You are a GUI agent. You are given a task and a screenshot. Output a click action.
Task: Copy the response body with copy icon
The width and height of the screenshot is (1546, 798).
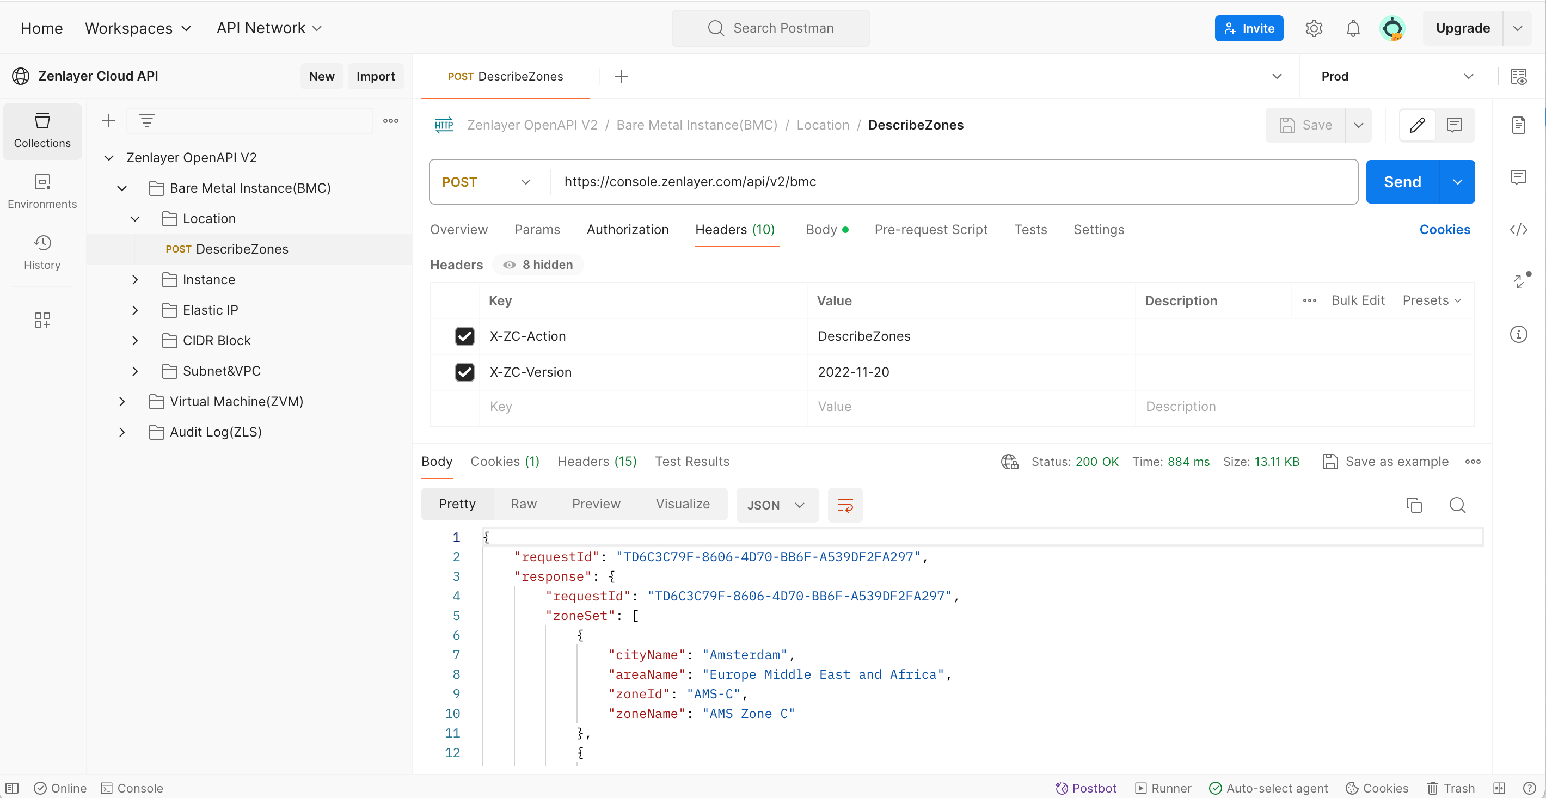(x=1413, y=505)
